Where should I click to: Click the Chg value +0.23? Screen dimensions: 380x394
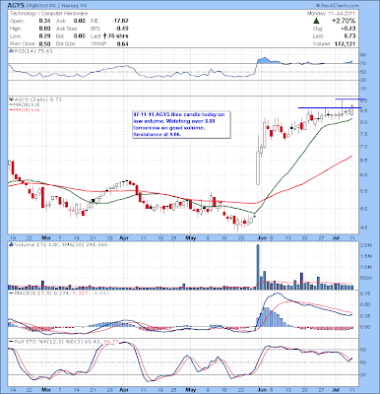click(348, 29)
